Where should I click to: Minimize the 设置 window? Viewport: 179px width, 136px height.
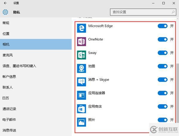(153, 3)
